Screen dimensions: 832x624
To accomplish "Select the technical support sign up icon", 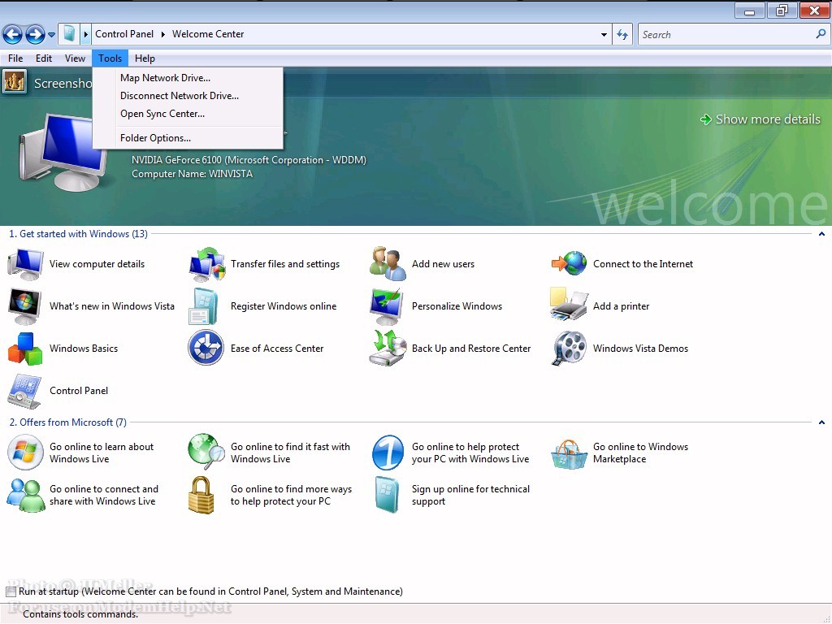I will (x=388, y=495).
